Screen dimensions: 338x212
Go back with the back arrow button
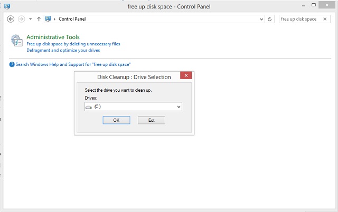coord(11,19)
